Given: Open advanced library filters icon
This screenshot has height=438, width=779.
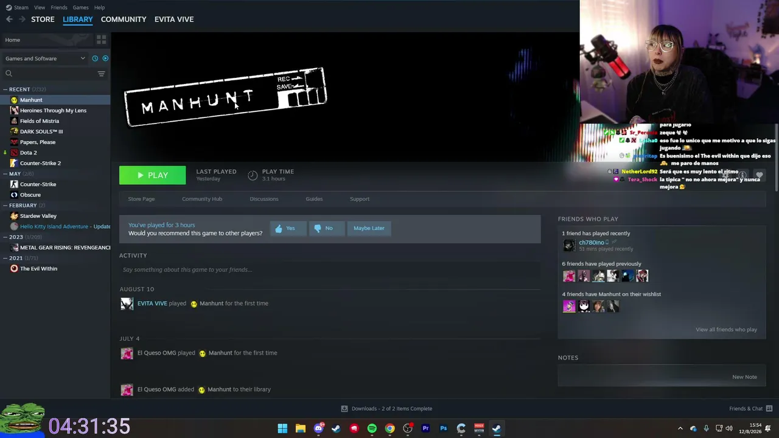Looking at the screenshot, I should [101, 74].
